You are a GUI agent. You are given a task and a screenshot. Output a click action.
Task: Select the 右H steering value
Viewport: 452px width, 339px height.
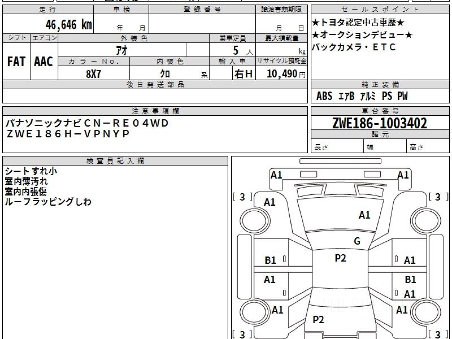(243, 74)
